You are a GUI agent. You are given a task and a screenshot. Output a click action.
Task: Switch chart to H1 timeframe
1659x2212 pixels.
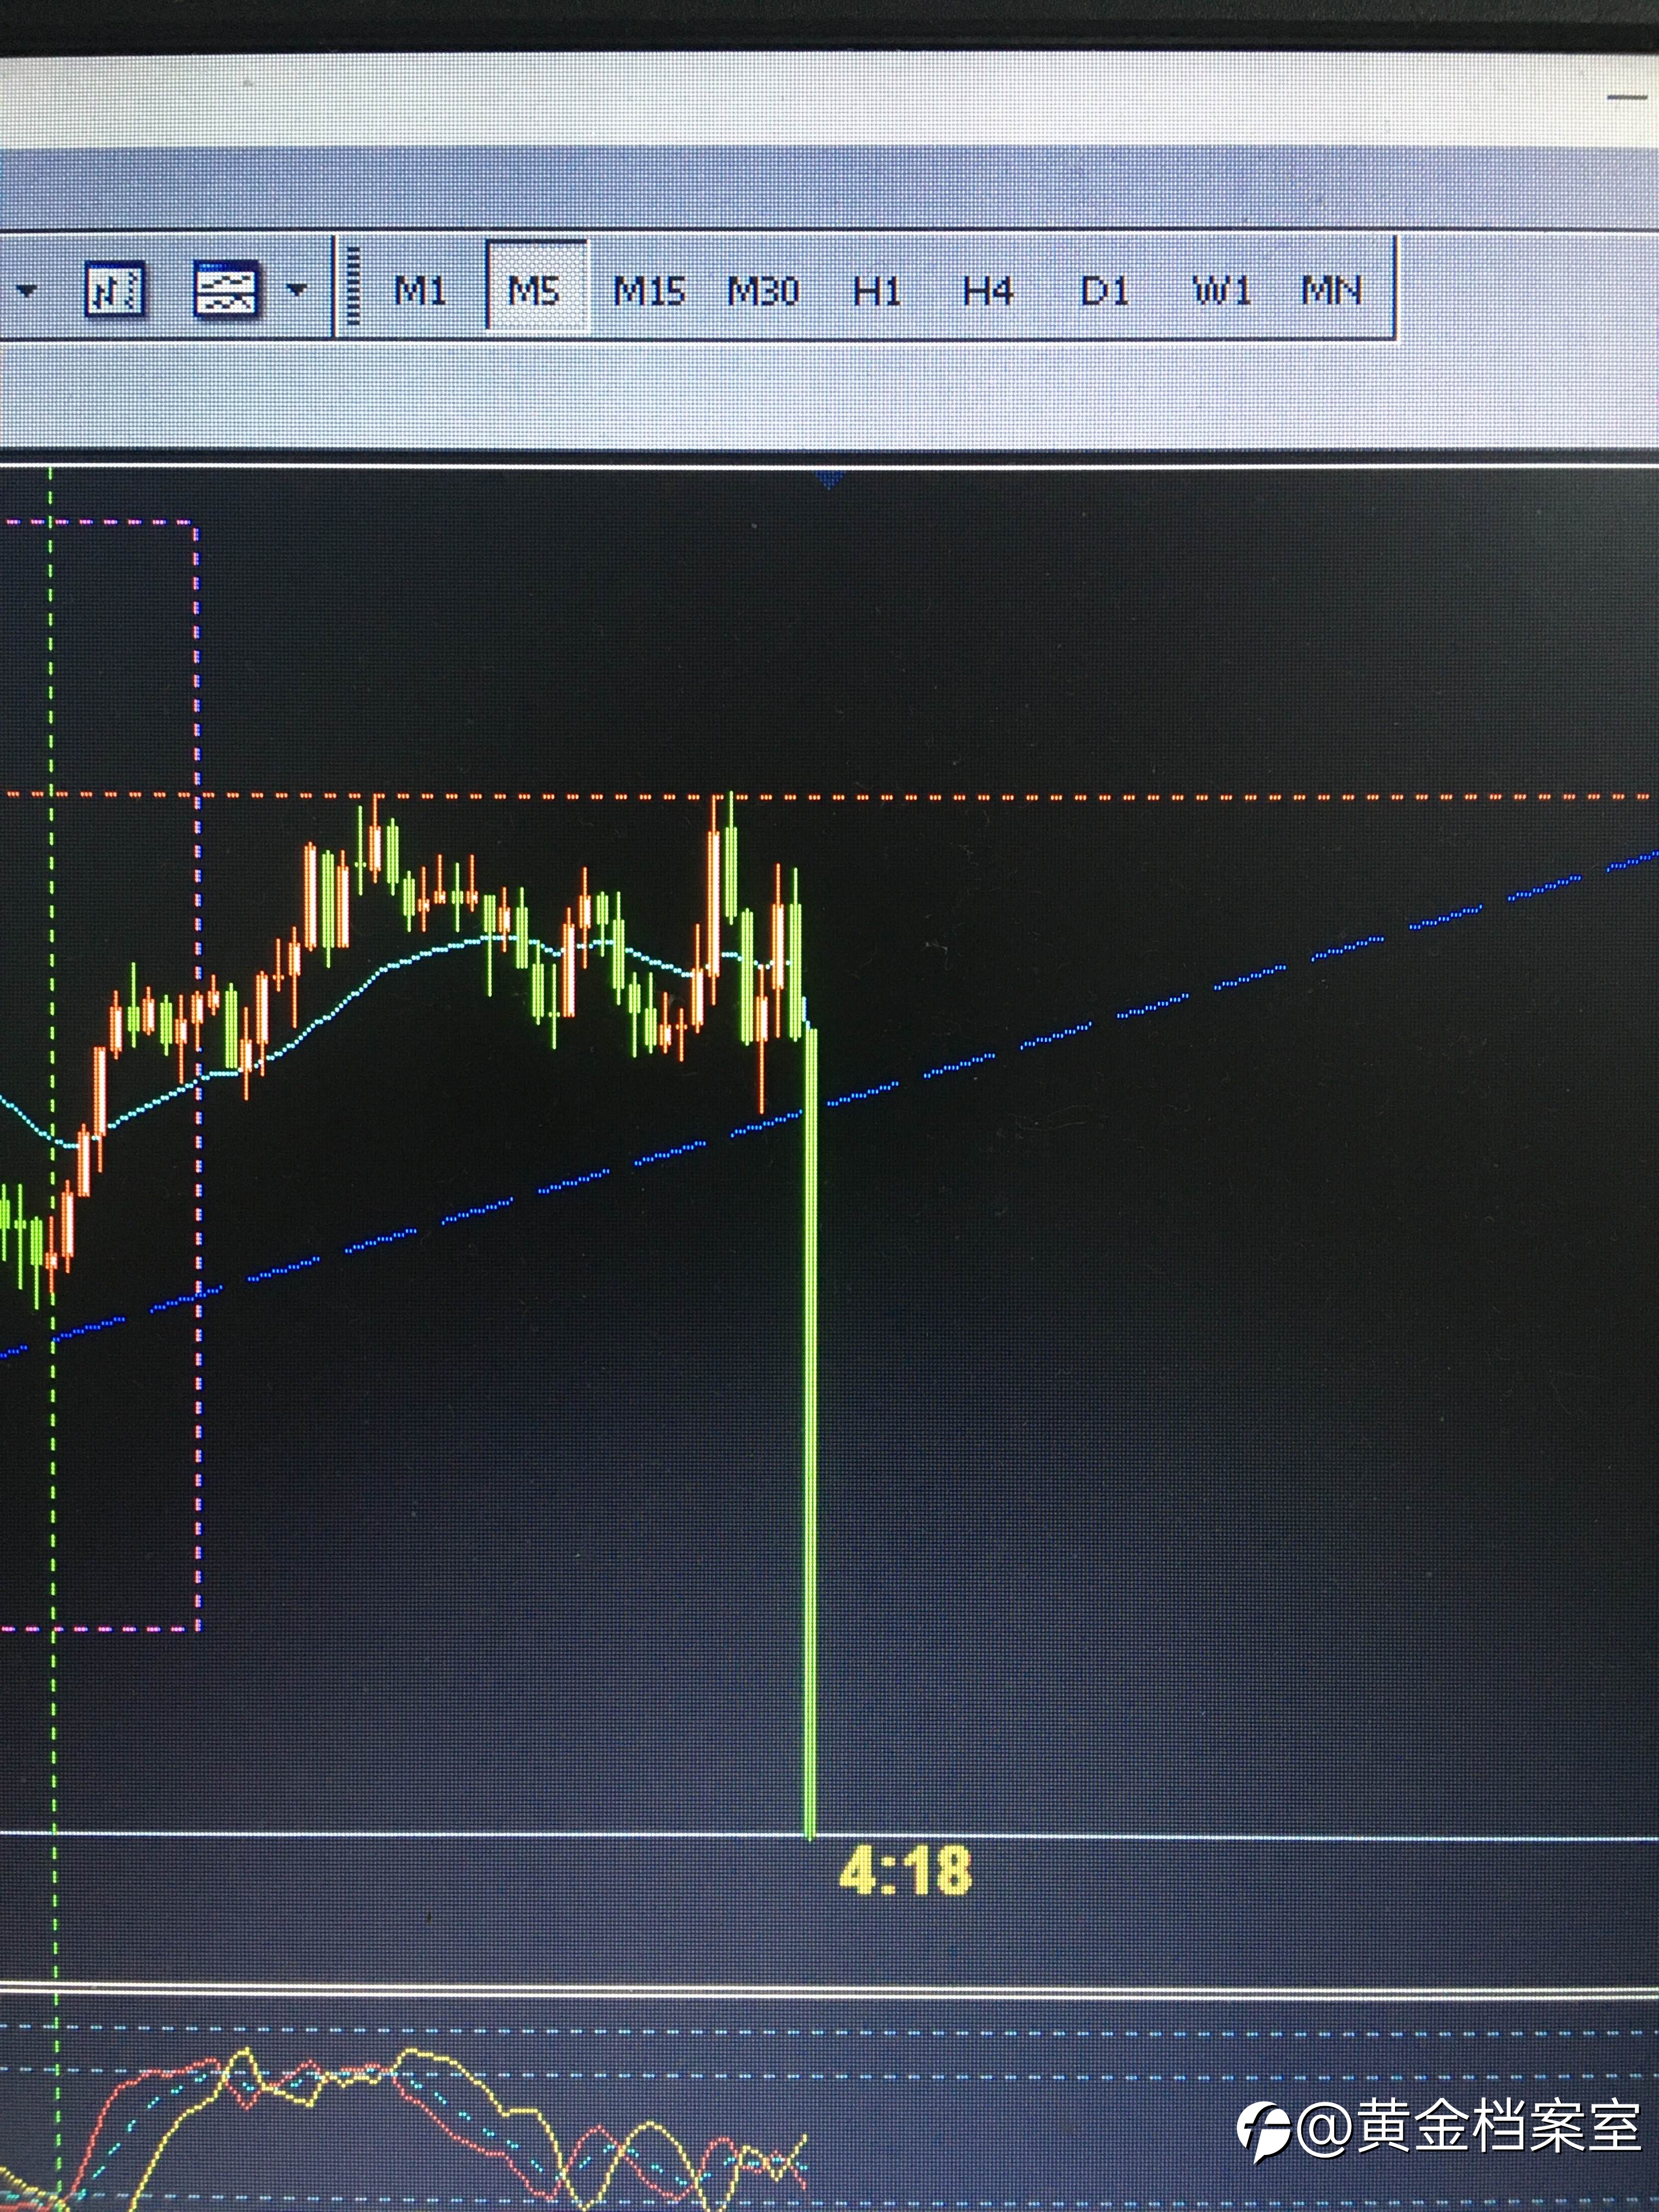click(x=877, y=291)
